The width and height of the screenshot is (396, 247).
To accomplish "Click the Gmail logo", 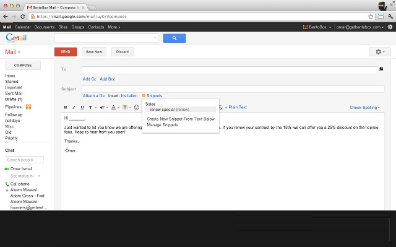I will click(16, 38).
